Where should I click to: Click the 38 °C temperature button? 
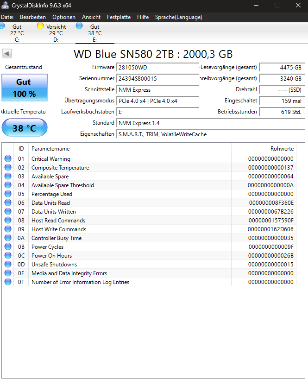[x=25, y=128]
